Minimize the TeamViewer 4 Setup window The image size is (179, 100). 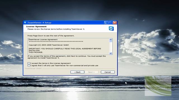pos(106,22)
